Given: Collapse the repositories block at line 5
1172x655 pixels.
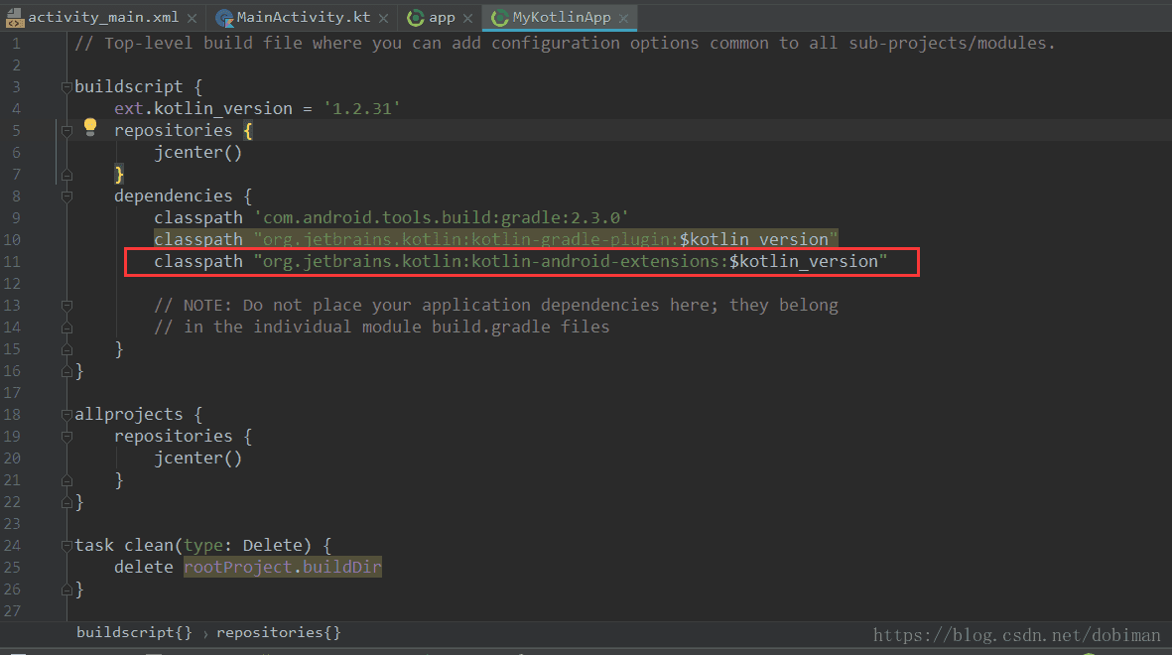Looking at the screenshot, I should tap(66, 131).
